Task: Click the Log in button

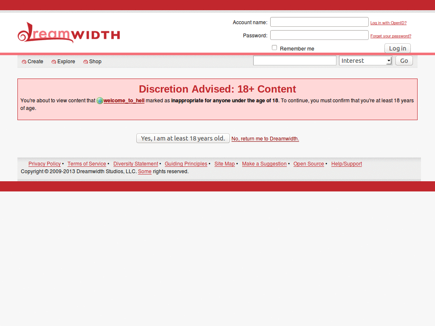Action: click(397, 48)
